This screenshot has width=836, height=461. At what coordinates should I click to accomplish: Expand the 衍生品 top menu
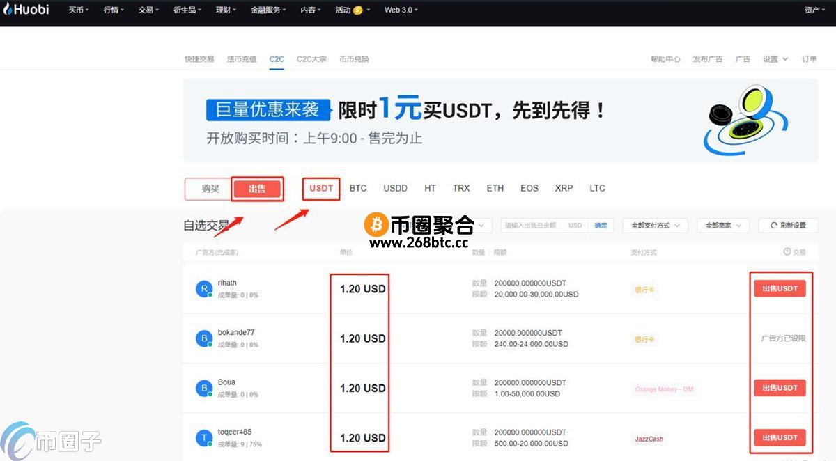[187, 10]
